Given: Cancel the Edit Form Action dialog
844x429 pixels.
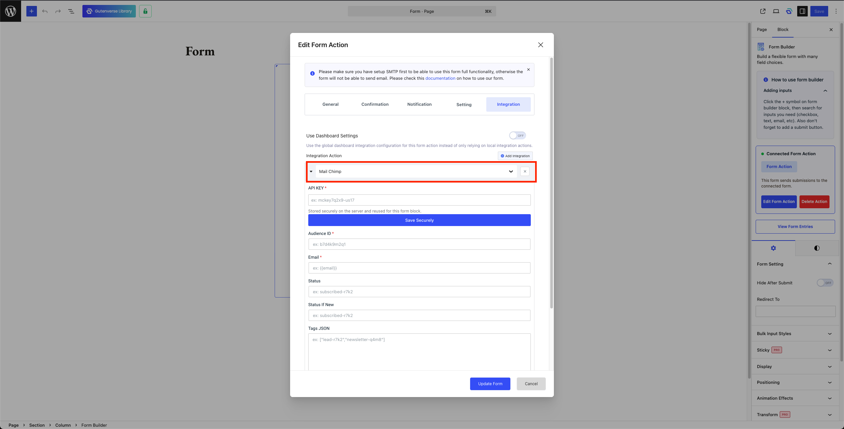Looking at the screenshot, I should click(531, 384).
